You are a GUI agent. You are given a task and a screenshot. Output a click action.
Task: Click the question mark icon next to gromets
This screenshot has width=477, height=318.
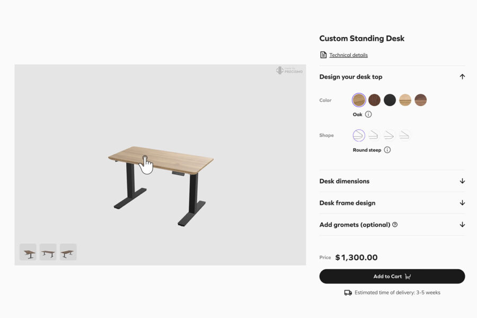pyautogui.click(x=394, y=225)
